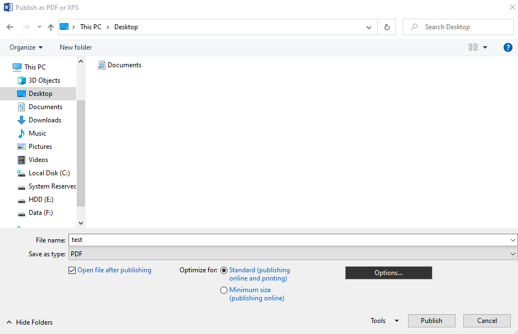518x334 pixels.
Task: Open the blue Help question mark
Action: pos(508,47)
